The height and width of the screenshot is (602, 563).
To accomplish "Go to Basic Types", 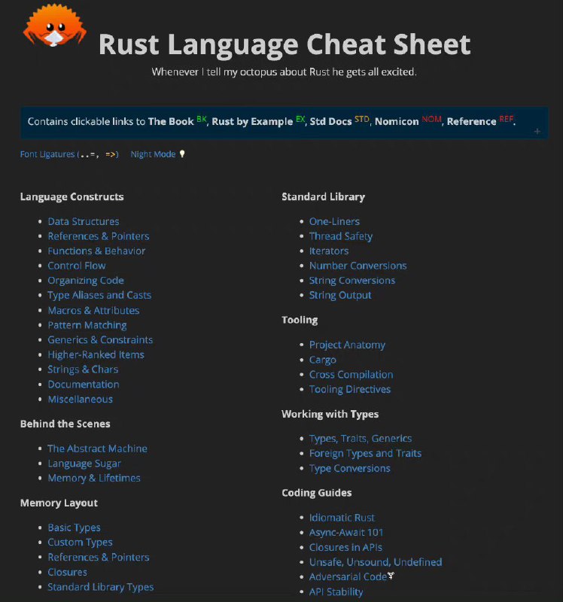I will (74, 528).
